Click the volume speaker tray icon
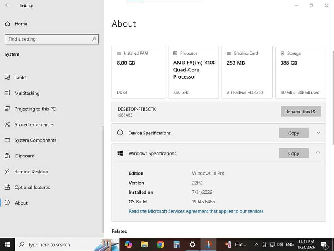 [280, 244]
